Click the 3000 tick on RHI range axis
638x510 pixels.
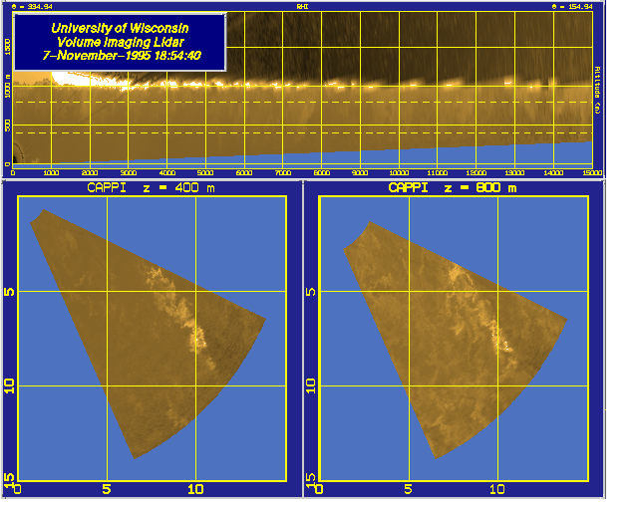129,173
